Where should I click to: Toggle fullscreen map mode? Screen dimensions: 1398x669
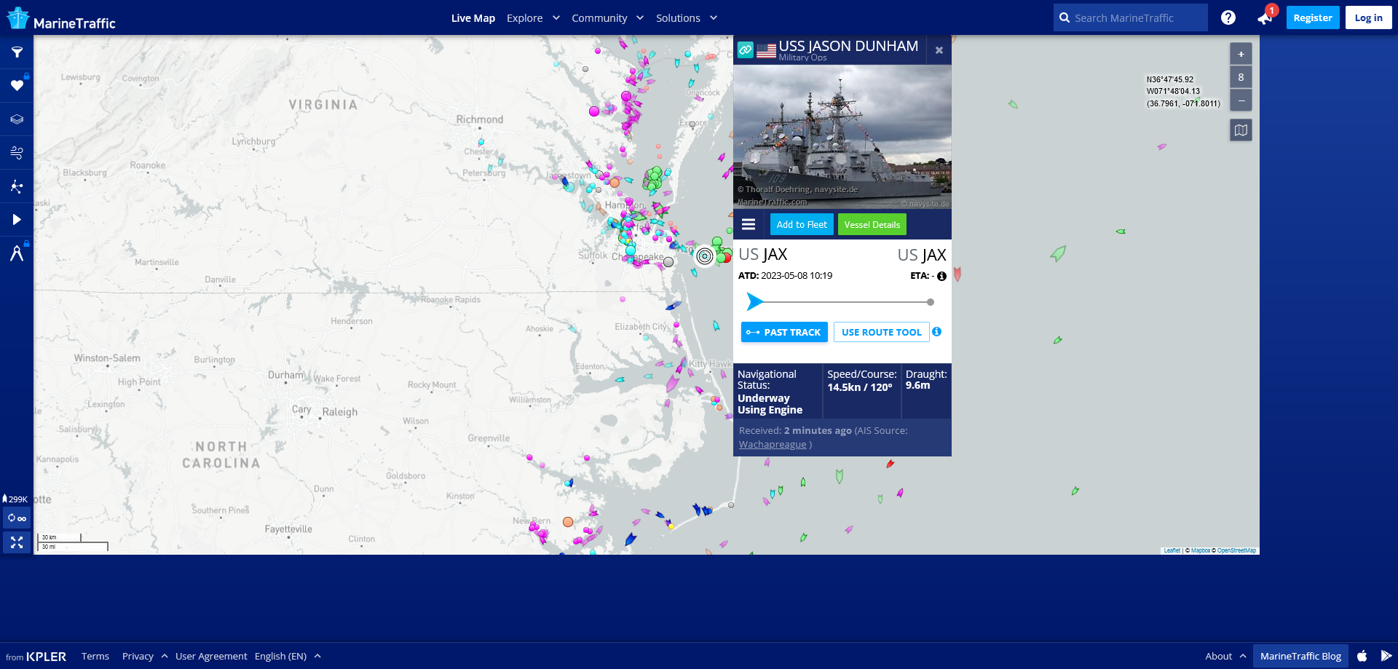point(17,542)
